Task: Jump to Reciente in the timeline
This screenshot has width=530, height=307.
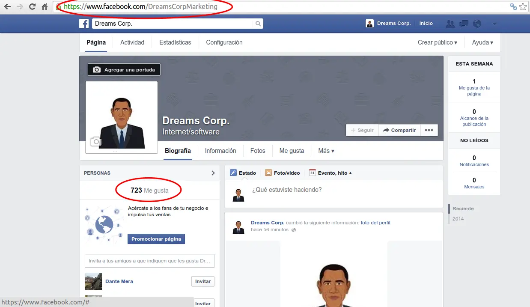Action: pyautogui.click(x=463, y=209)
